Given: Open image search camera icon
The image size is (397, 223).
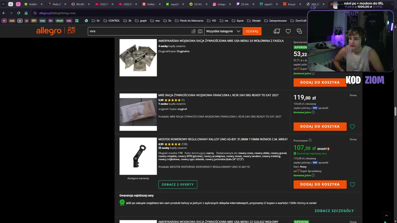Looking at the screenshot, I should click(x=200, y=31).
